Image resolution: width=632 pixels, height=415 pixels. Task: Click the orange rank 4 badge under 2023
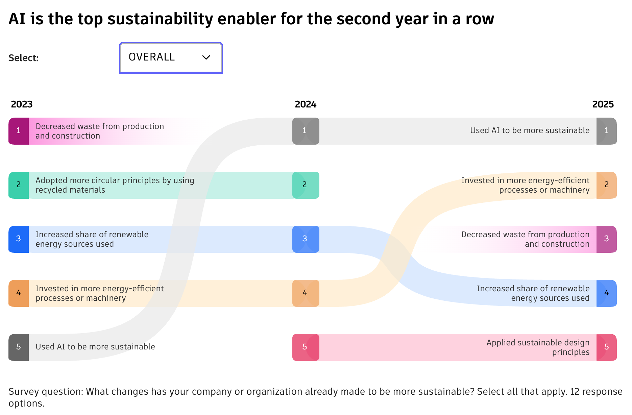coord(18,293)
